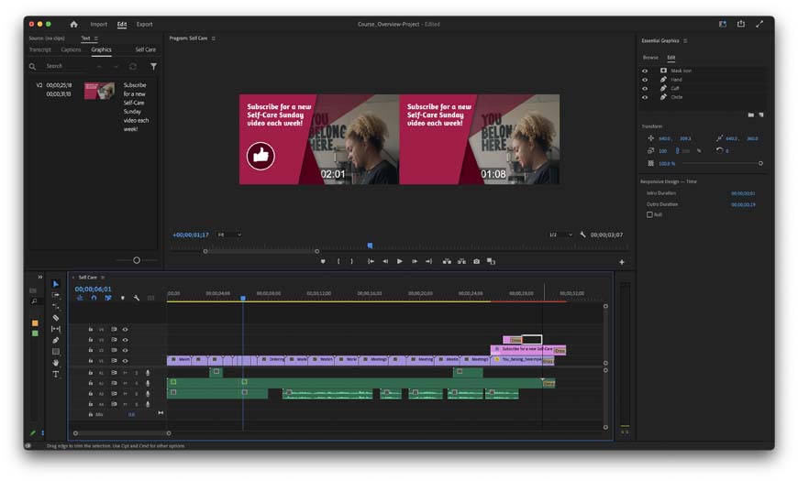Viewport: 798px width, 481px height.
Task: Open the Essential Graphics panel menu
Action: tap(685, 40)
